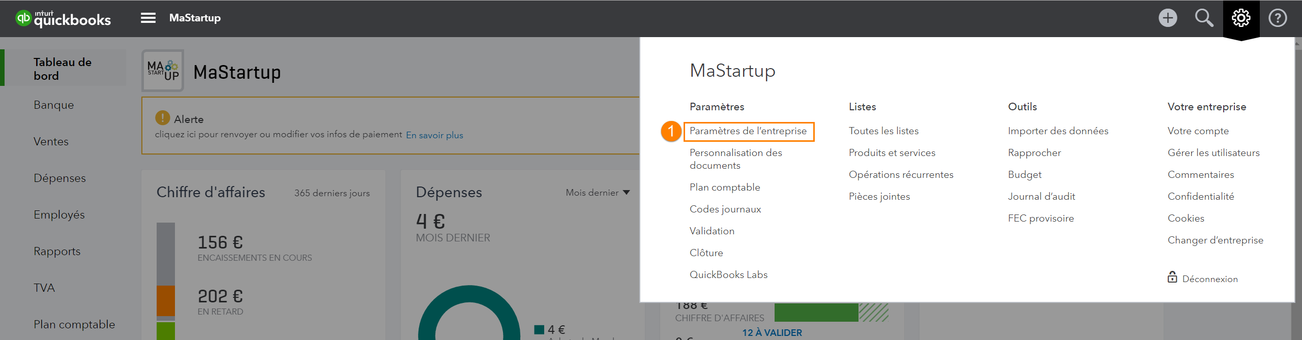1302x340 pixels.
Task: Open Pièces jointes
Action: (879, 196)
